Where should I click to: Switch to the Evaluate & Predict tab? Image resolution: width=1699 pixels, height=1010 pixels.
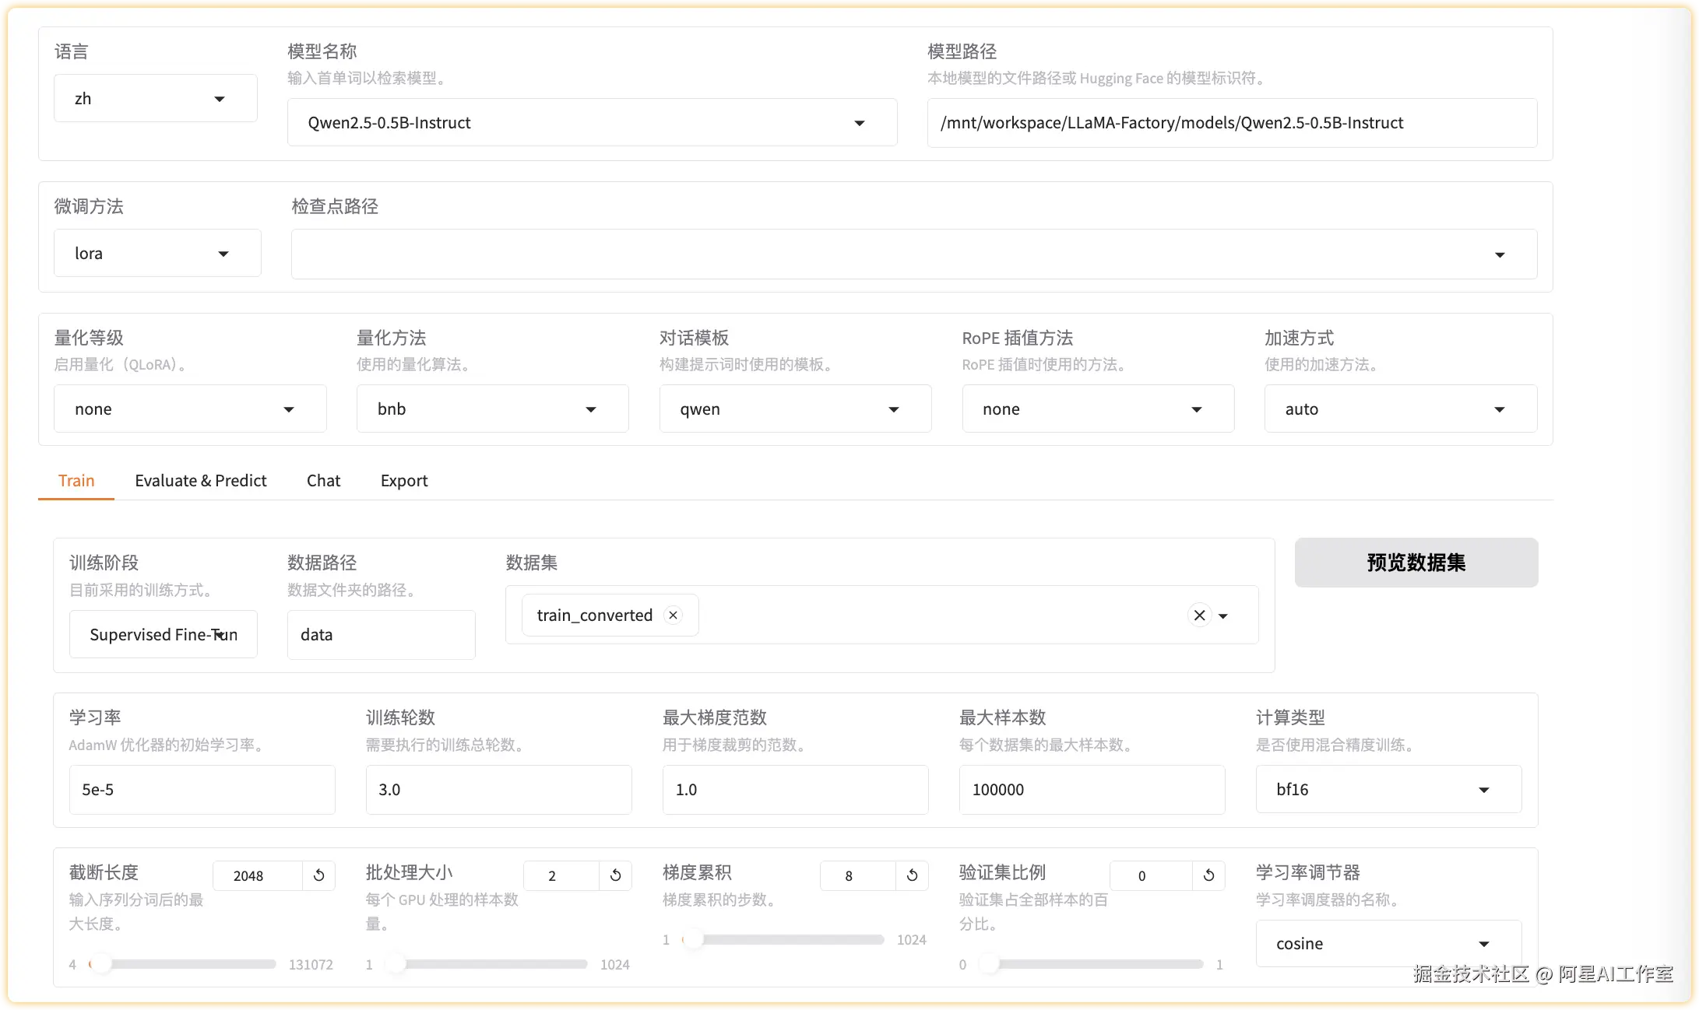point(200,480)
